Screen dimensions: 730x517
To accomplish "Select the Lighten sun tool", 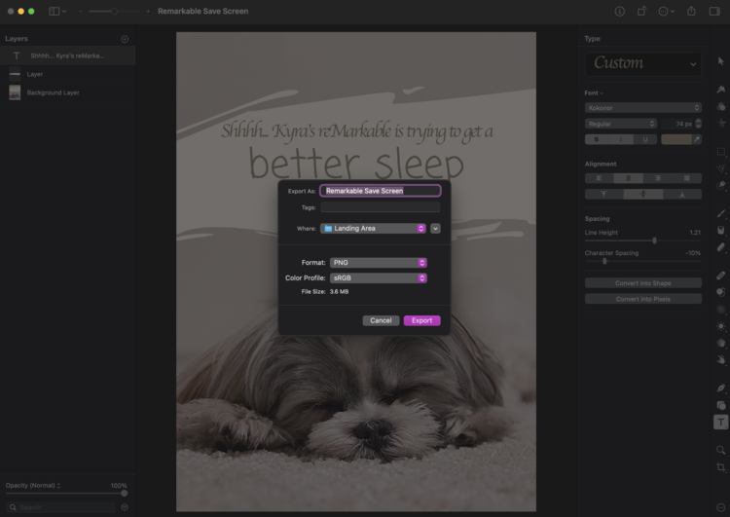I will (720, 326).
